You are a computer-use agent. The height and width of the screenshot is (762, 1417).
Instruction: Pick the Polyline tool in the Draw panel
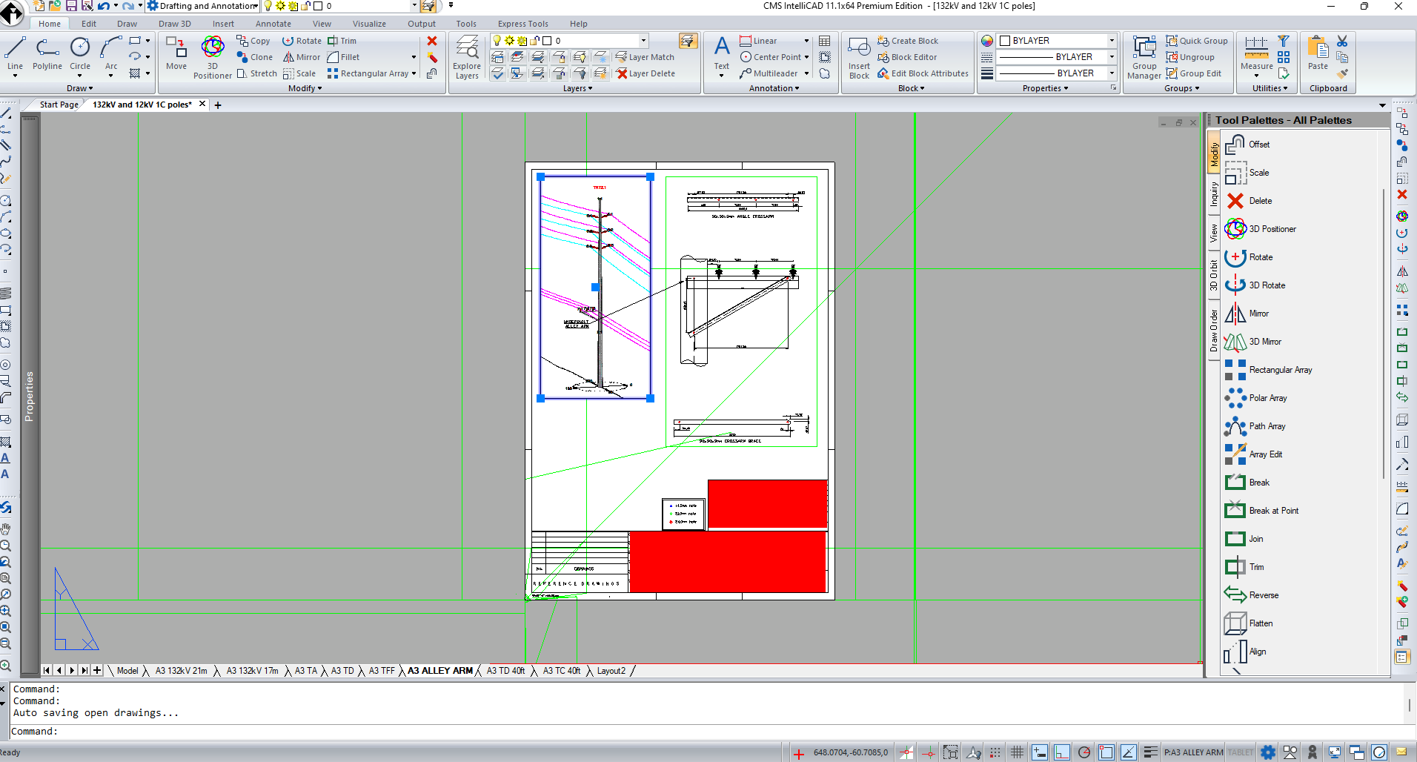47,53
